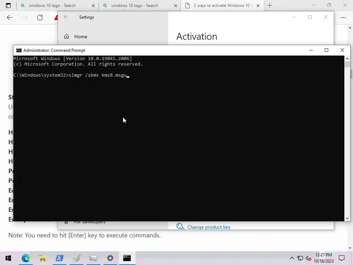Switch to first windows 10 logo Search tab
Viewport: 353px width, 265px height.
tap(57, 6)
